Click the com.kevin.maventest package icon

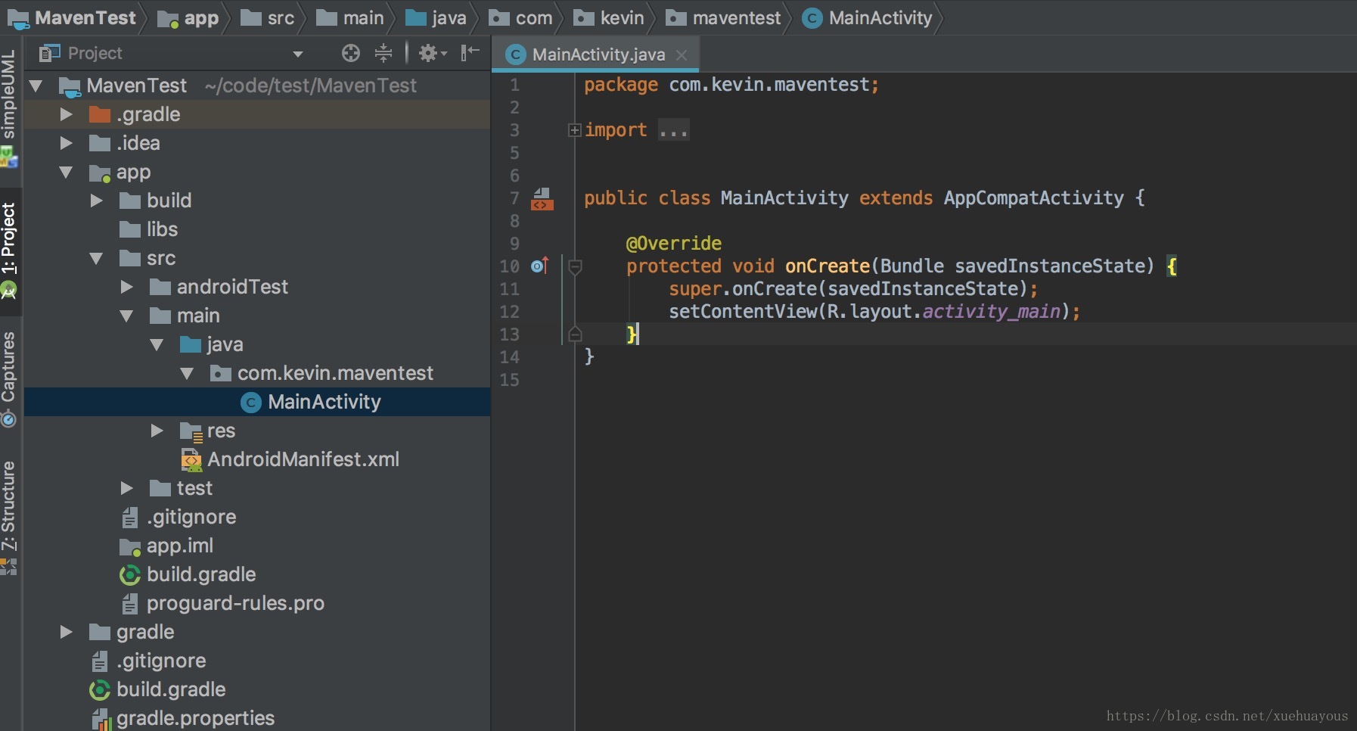coord(220,373)
